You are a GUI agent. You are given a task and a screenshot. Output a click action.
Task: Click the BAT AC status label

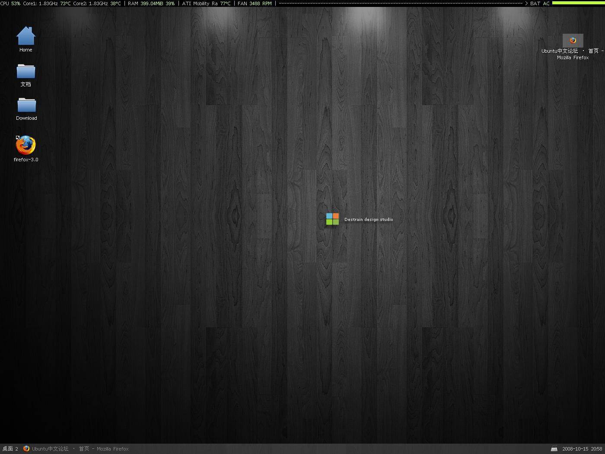540,3
